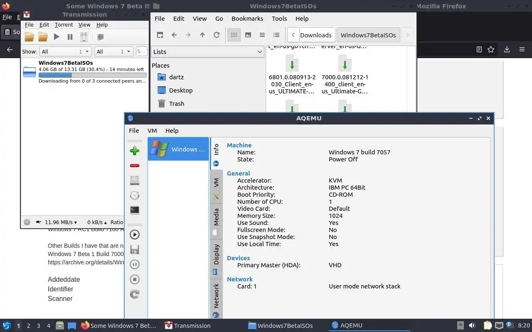Switch to AQEMU Network tab
The width and height of the screenshot is (532, 332).
[216, 300]
